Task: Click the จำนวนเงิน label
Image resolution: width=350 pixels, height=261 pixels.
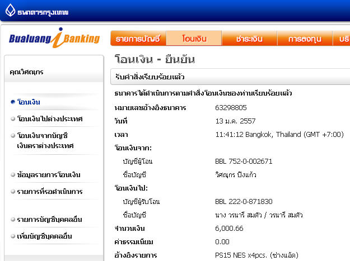Action: [129, 229]
